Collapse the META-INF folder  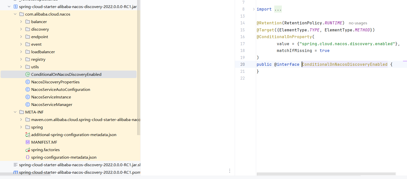15,112
